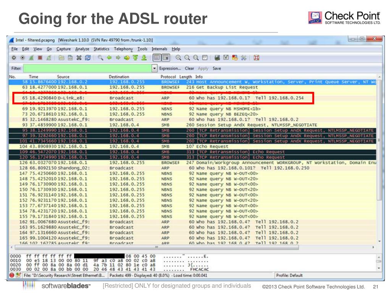This screenshot has width=391, height=293.
Task: Toggle auto scroll in live capture
Action: coord(166,58)
